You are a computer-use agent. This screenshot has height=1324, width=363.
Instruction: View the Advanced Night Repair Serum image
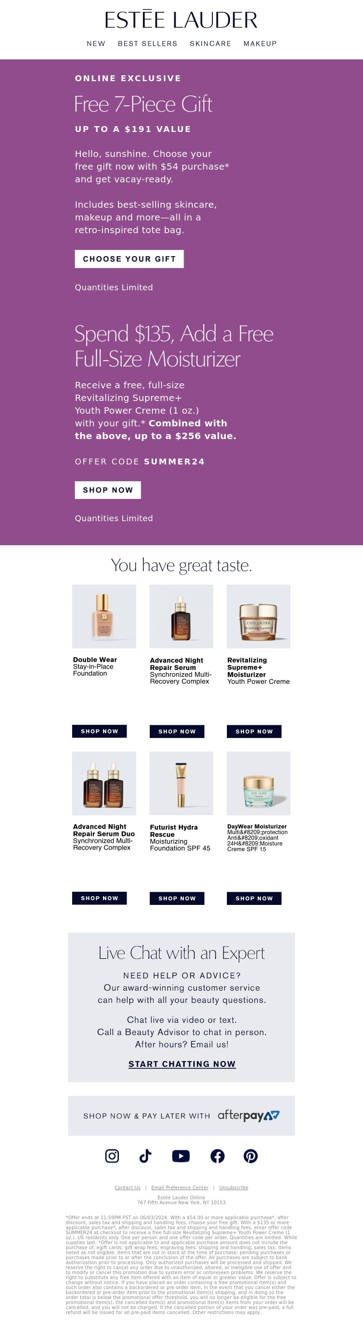(181, 616)
